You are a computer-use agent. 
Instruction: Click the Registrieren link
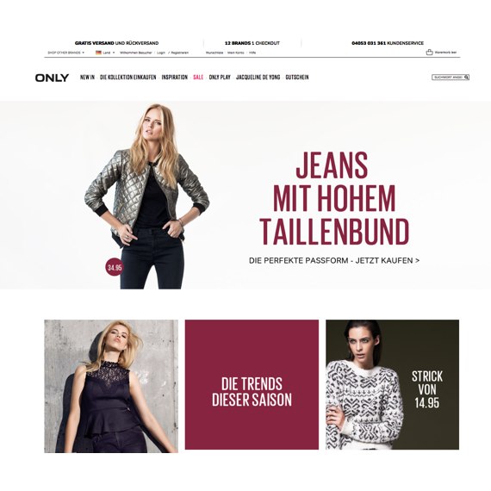(180, 53)
